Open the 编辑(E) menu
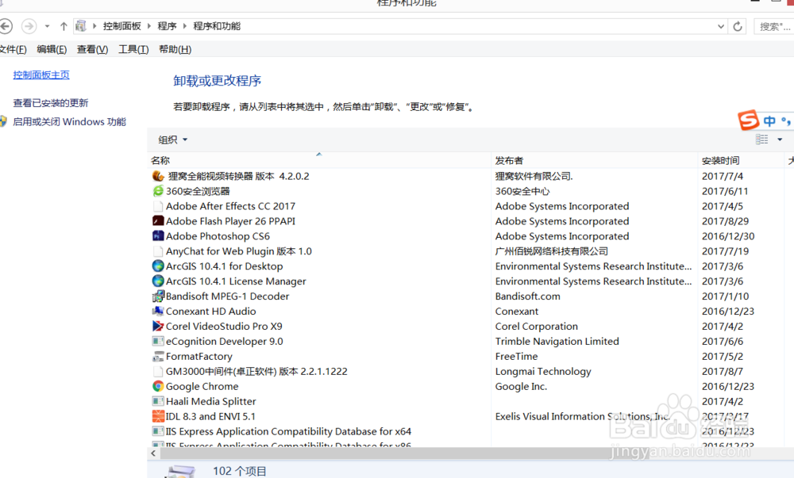Viewport: 794px width, 478px height. click(52, 49)
